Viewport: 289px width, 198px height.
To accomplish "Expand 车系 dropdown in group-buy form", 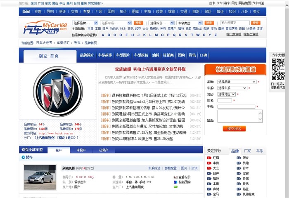I will pos(232,88).
